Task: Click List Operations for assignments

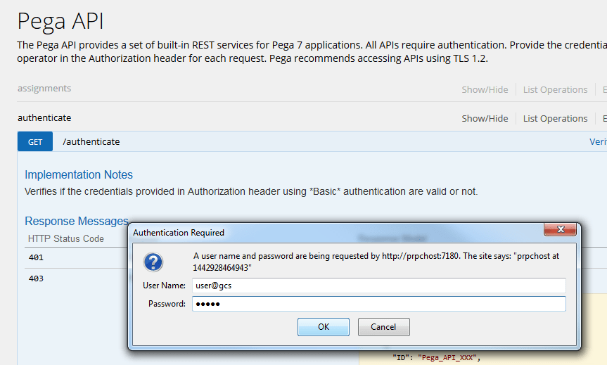Action: tap(555, 90)
